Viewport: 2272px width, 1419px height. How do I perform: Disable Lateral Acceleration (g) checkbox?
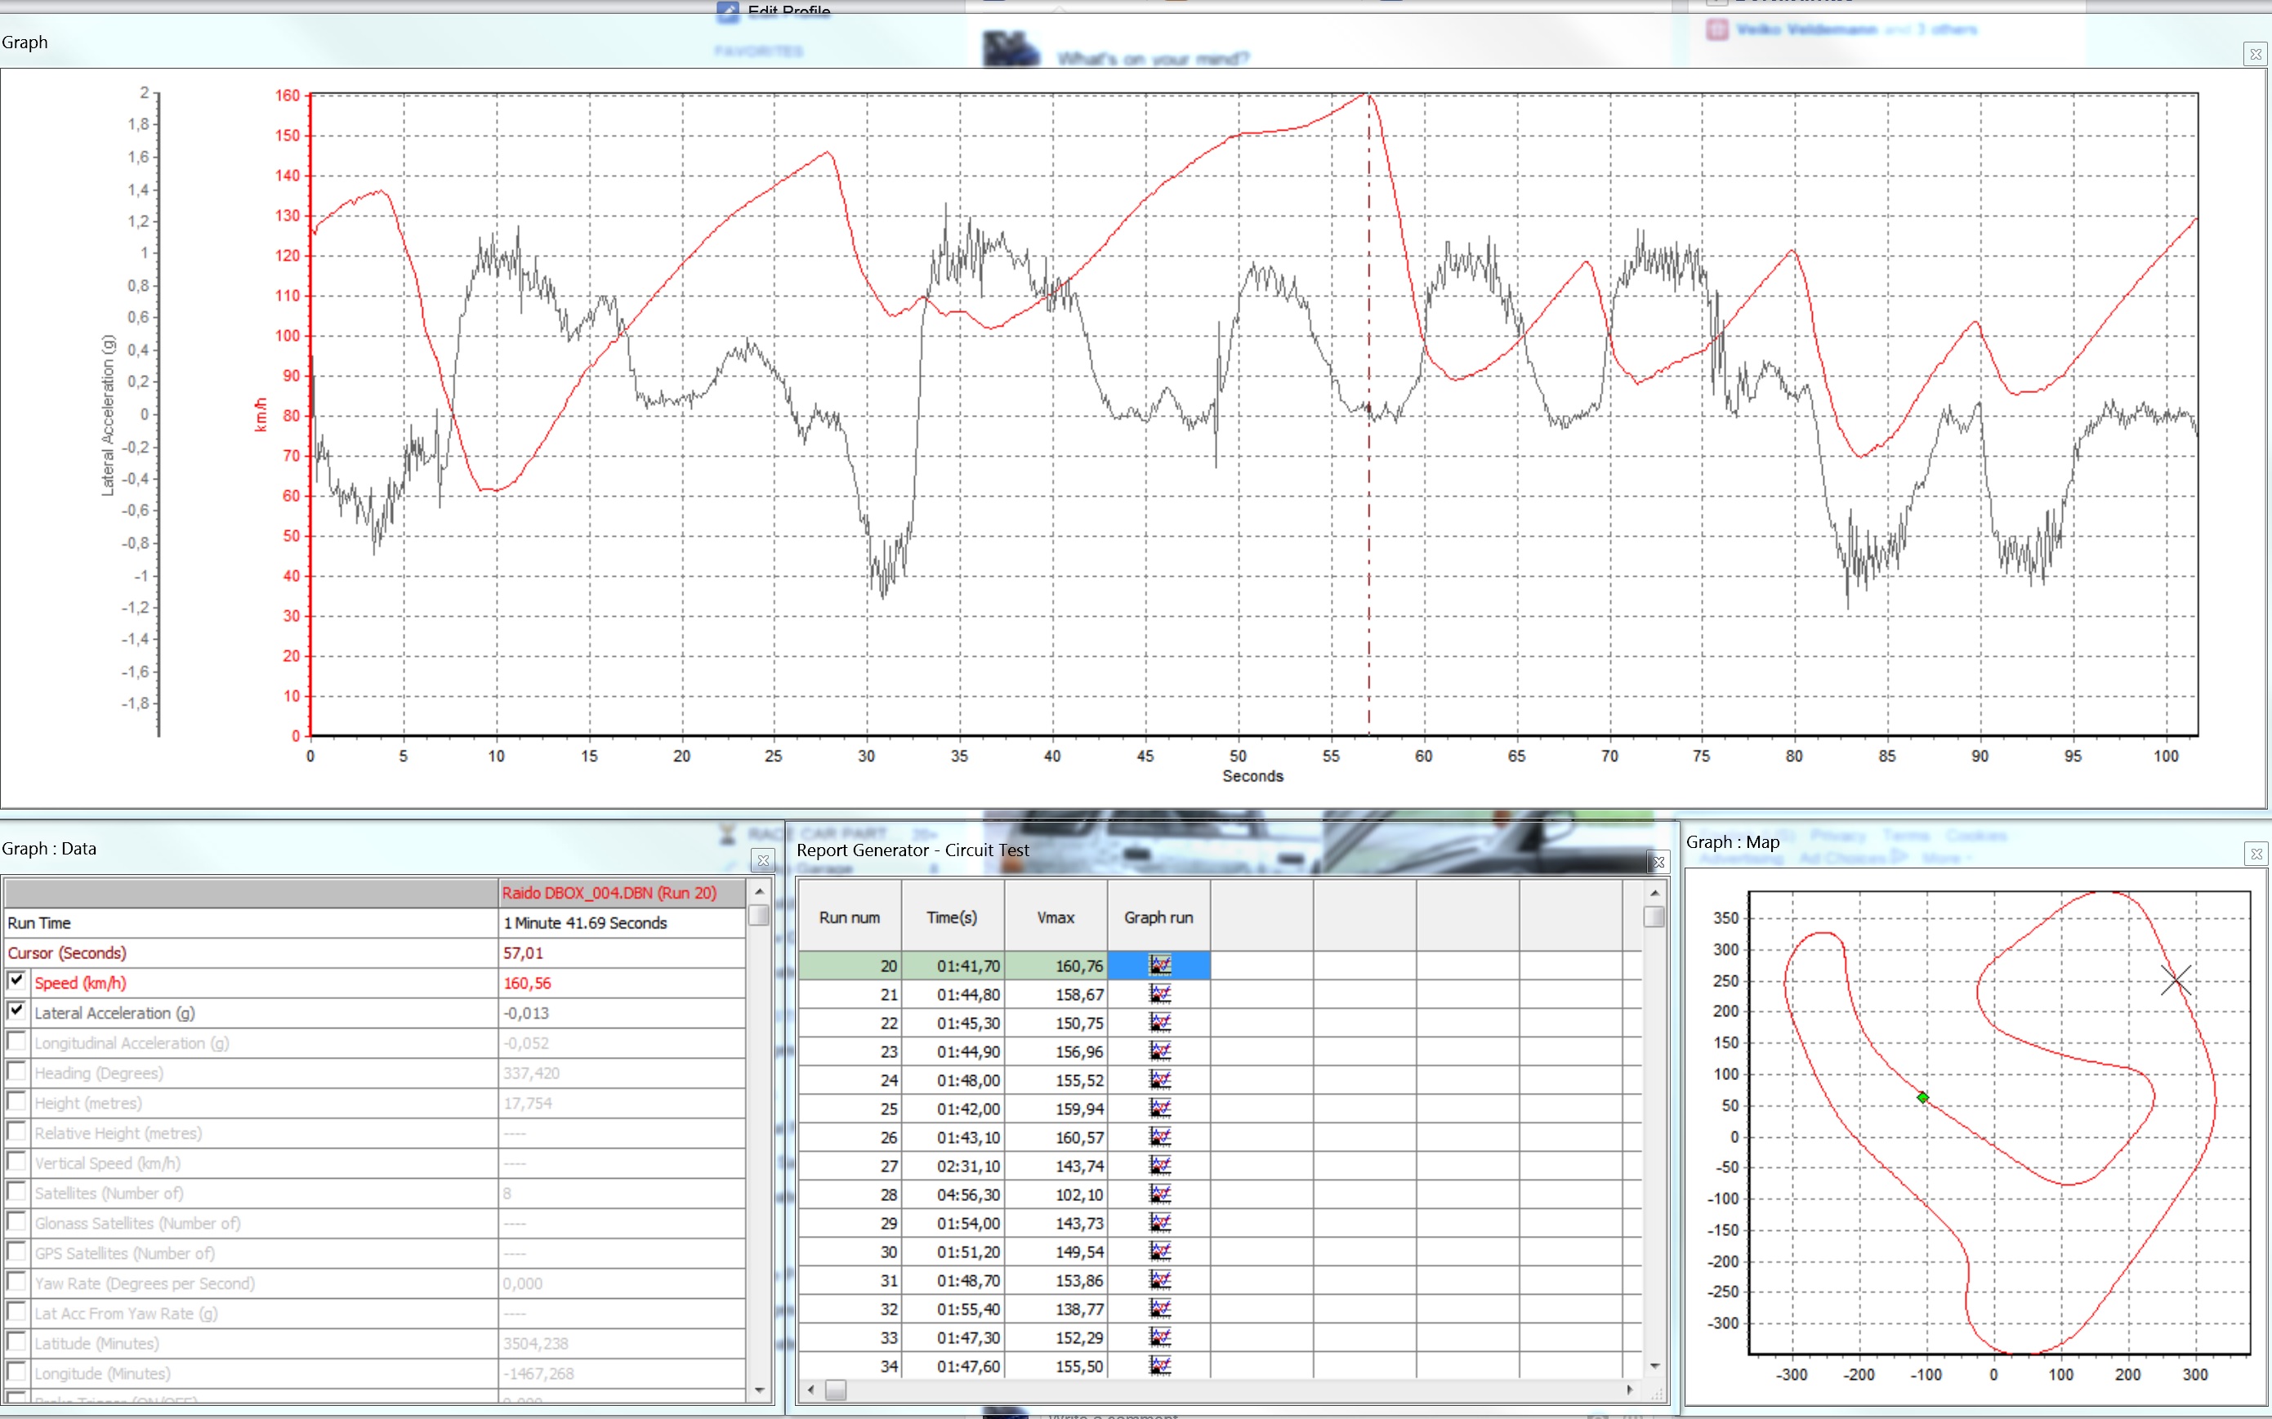(x=16, y=1011)
